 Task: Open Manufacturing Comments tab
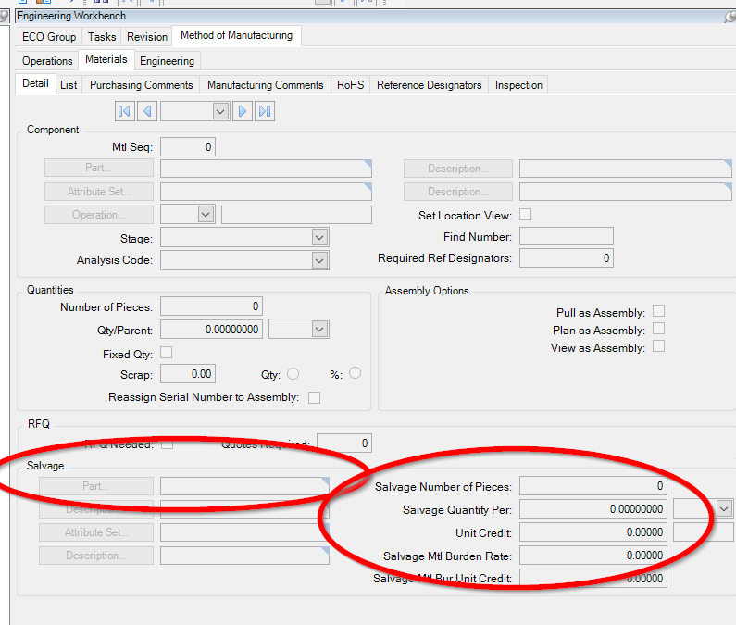point(265,85)
